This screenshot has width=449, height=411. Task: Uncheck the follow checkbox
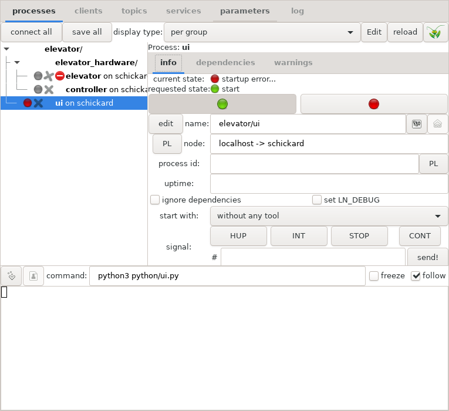[x=416, y=276]
